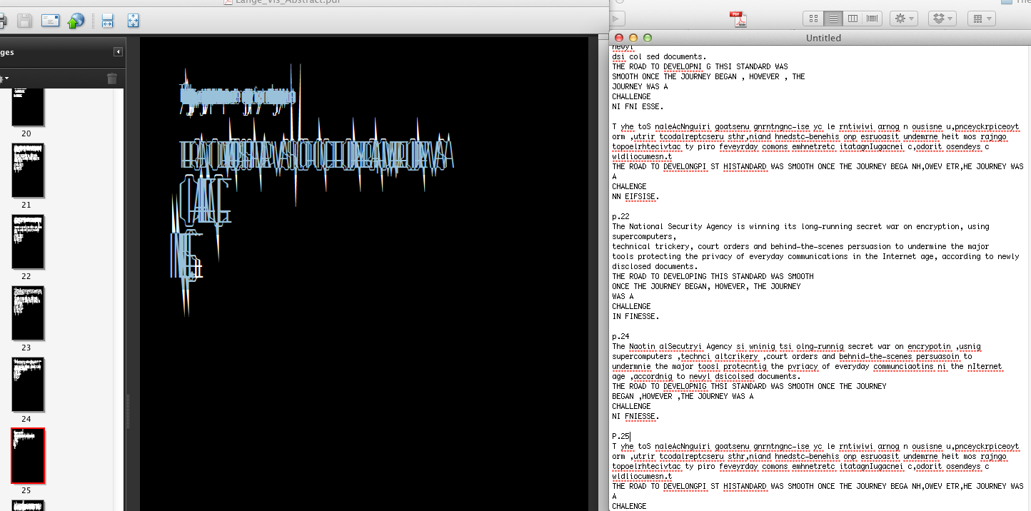
Task: Collapse the Pages panel with the arrow button
Action: [118, 52]
